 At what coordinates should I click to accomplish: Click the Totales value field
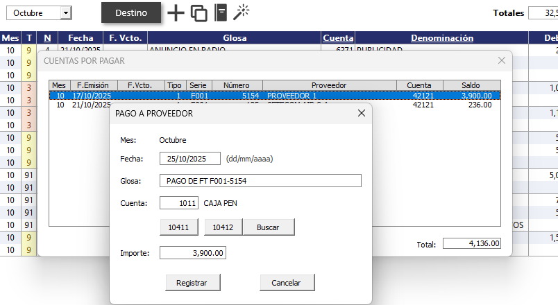[x=543, y=12]
